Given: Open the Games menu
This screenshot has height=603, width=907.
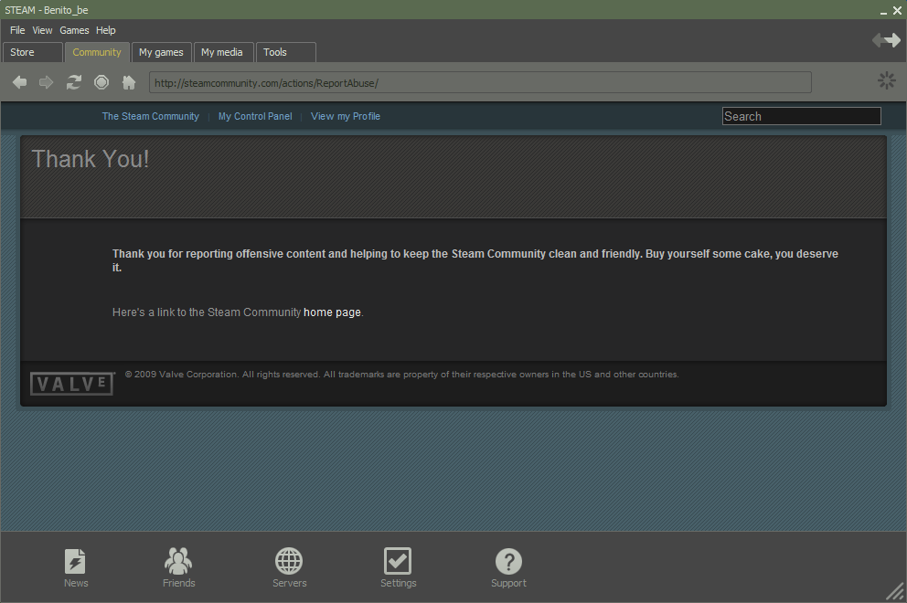Looking at the screenshot, I should click(74, 30).
